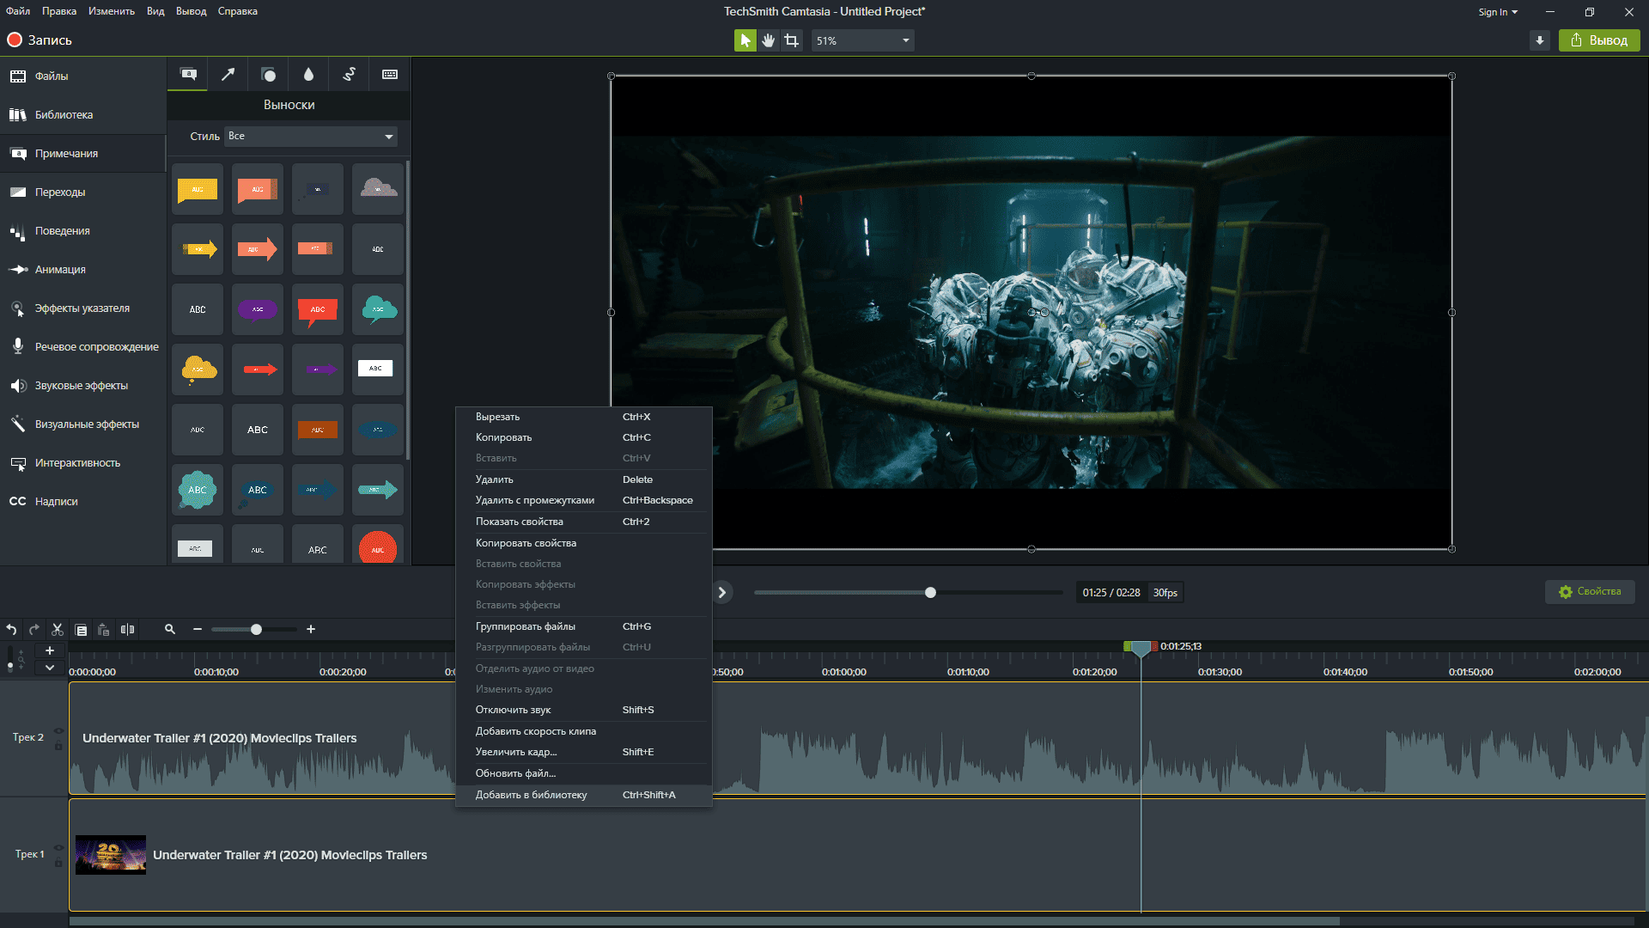The height and width of the screenshot is (928, 1649).
Task: Expand track options chevron below plus
Action: (50, 668)
